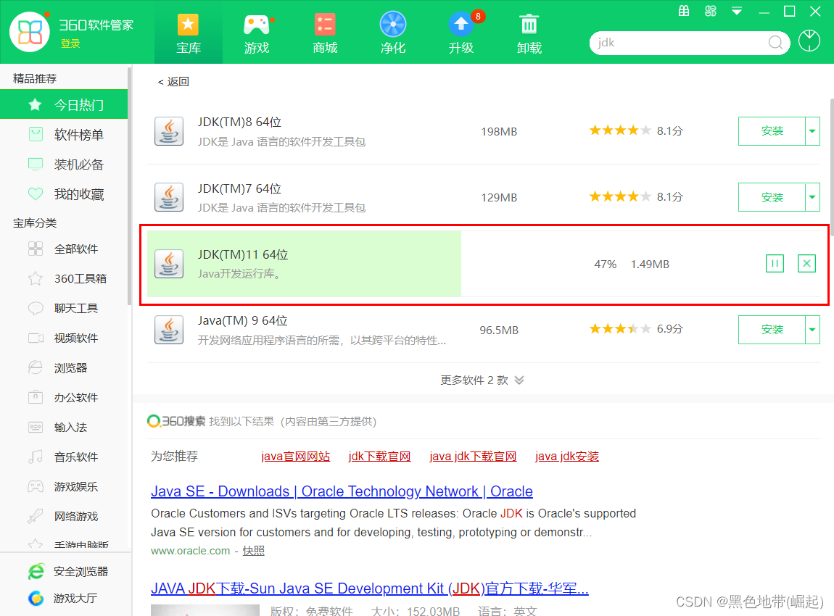Open install dropdown for Java 9

pyautogui.click(x=812, y=330)
